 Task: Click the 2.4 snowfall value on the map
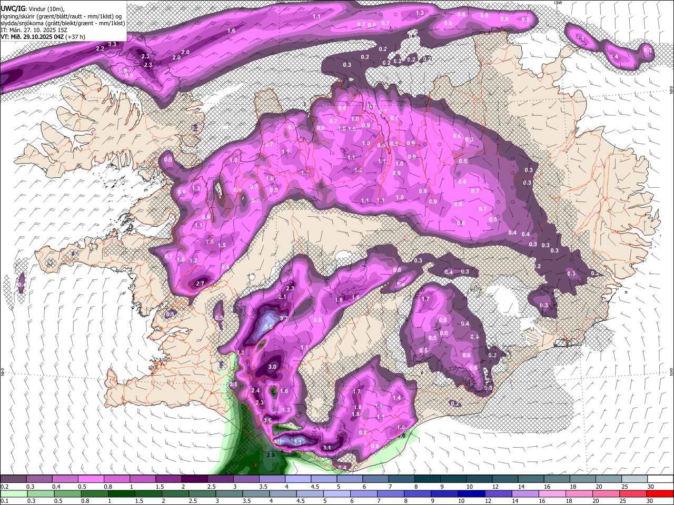click(256, 390)
